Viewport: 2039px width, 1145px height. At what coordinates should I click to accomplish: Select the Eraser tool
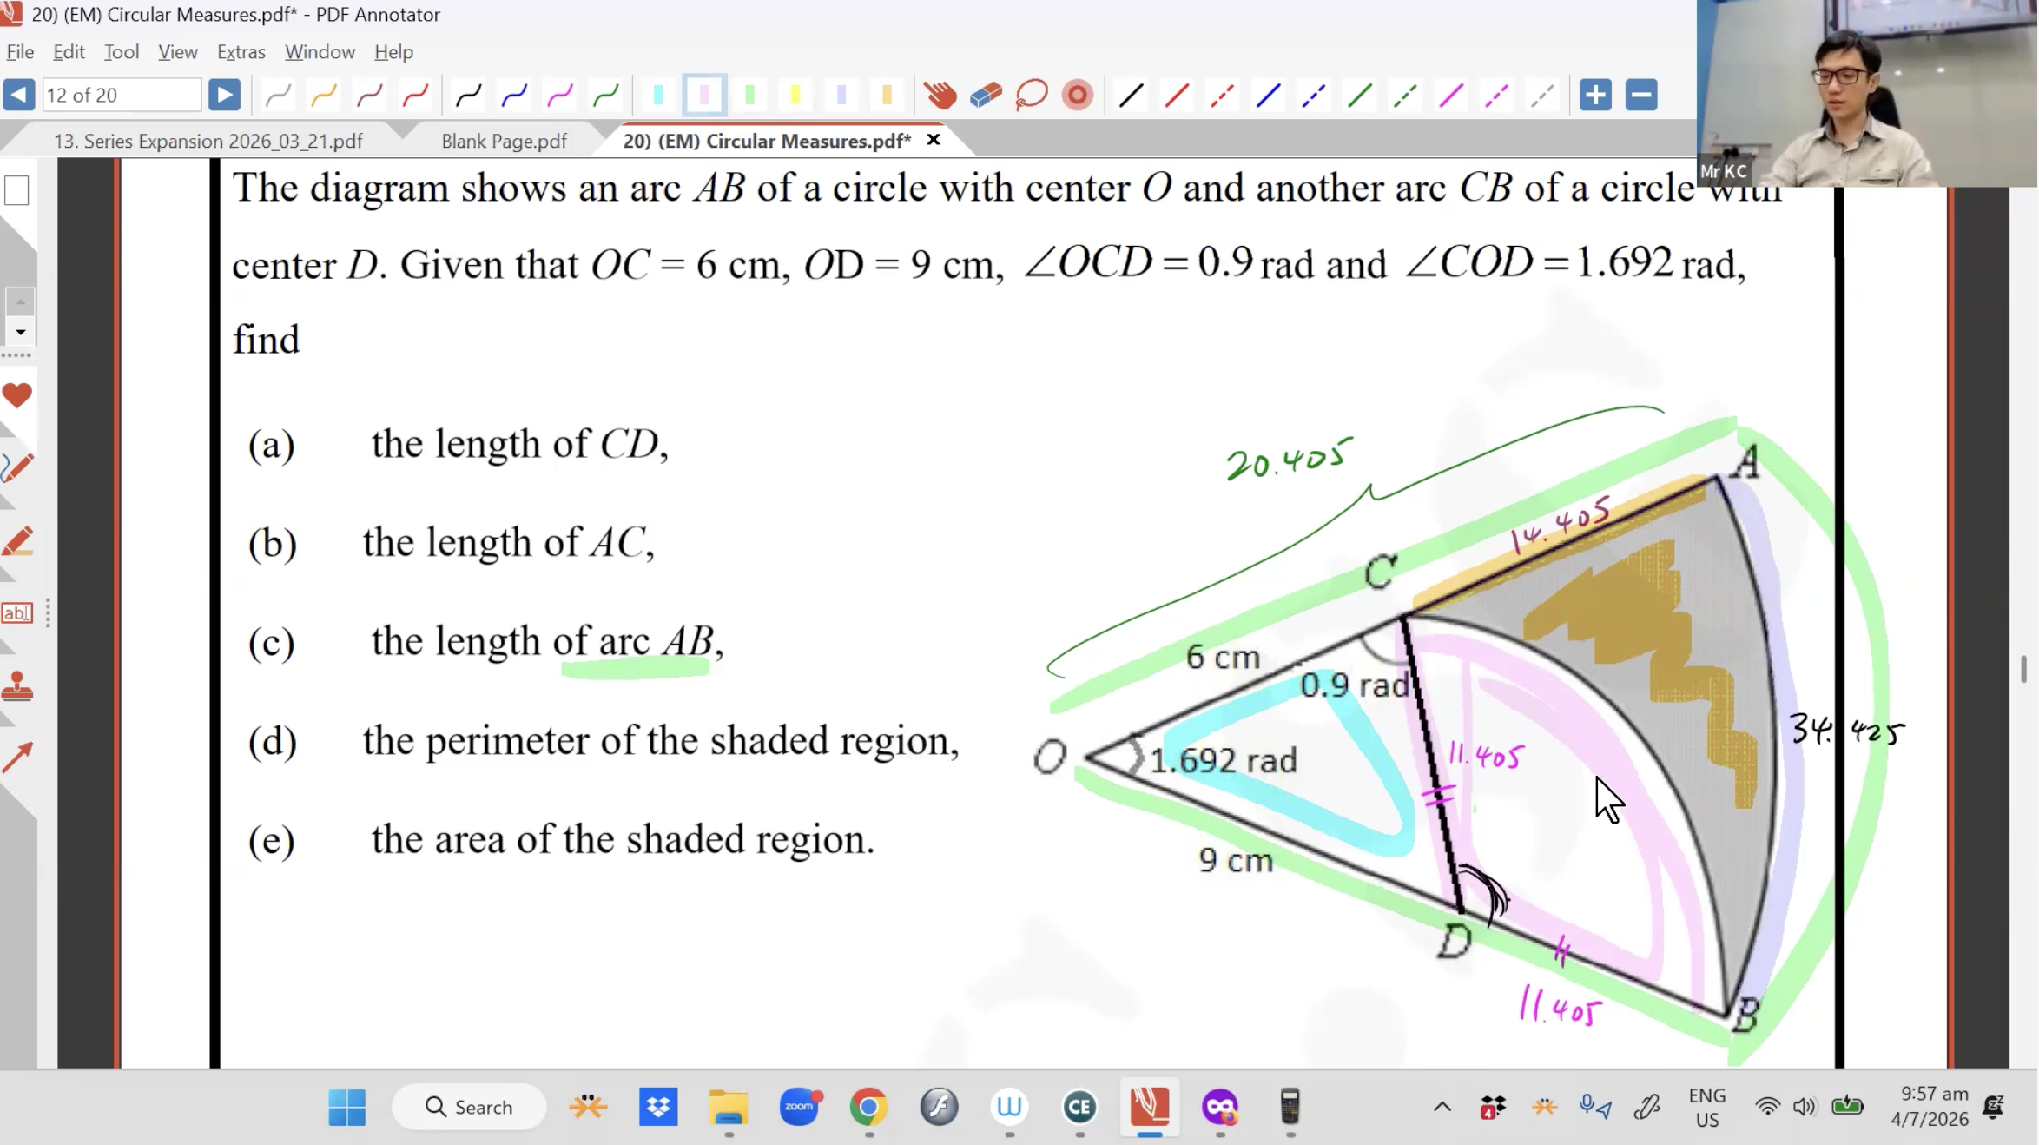pos(986,95)
